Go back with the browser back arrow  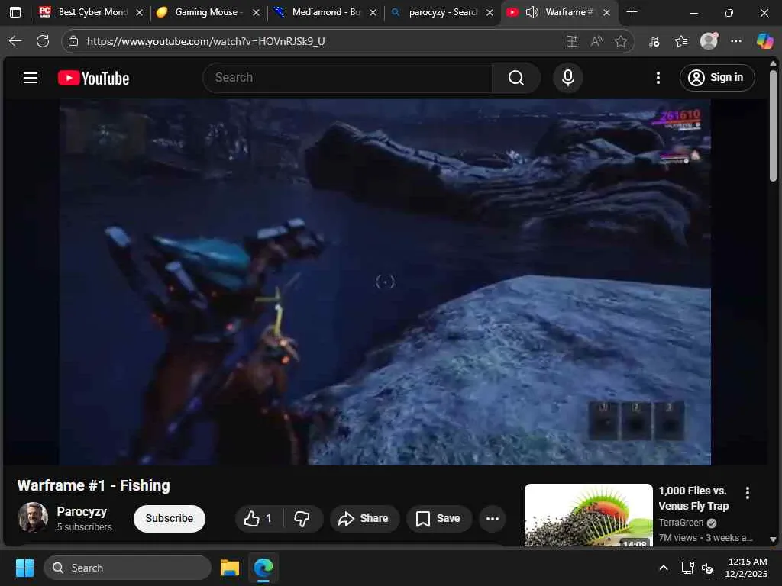click(15, 41)
